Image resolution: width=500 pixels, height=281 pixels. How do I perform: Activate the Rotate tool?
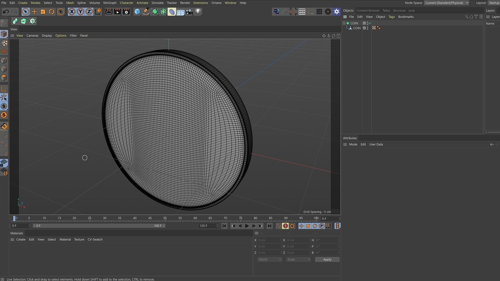tap(52, 12)
